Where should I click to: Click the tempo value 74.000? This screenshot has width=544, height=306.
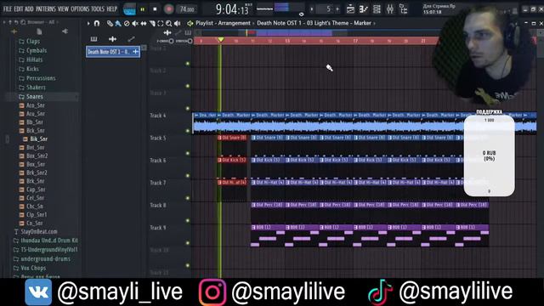tap(187, 9)
